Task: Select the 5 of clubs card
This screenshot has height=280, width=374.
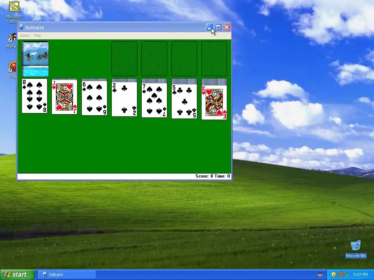Action: (x=184, y=101)
